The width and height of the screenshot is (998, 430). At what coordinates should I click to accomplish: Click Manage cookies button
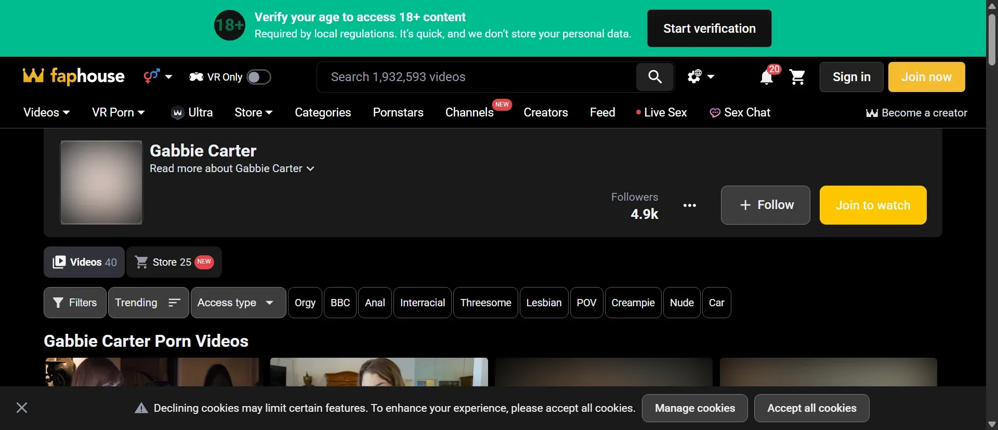695,408
